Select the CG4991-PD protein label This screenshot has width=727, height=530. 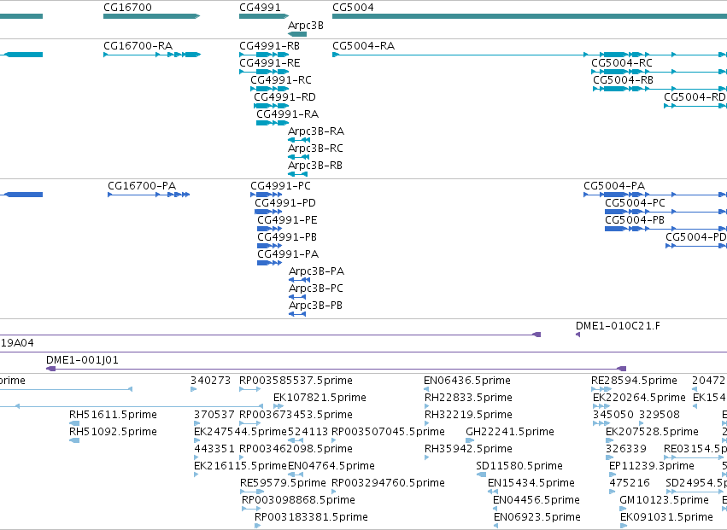(x=285, y=203)
